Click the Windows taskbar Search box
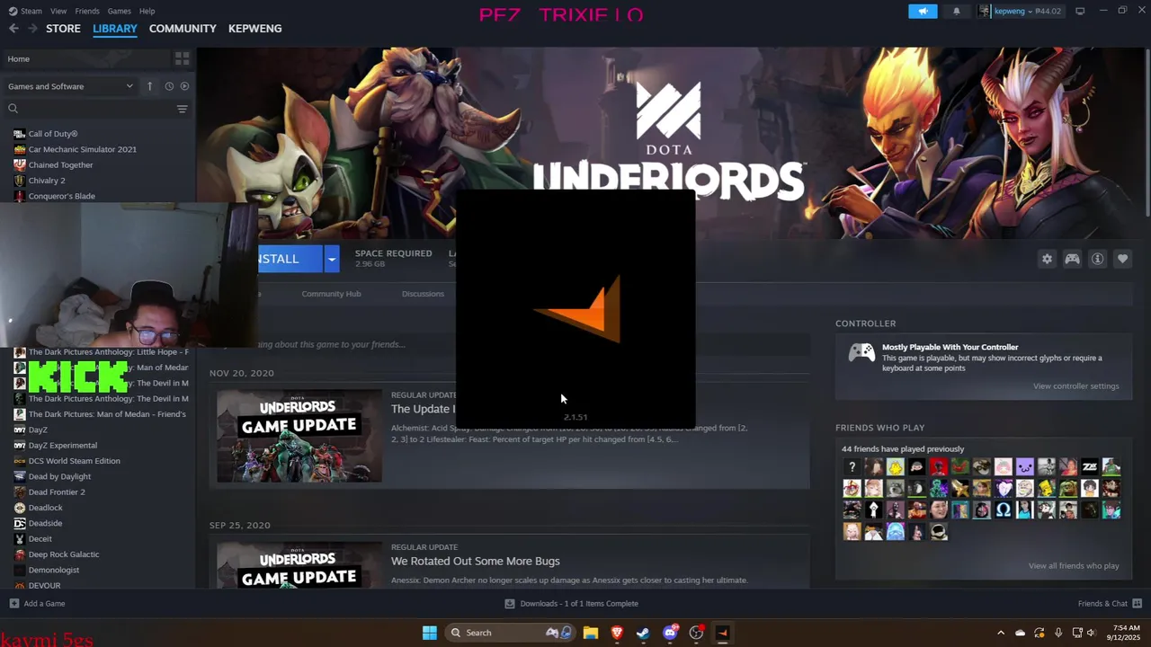 click(512, 633)
